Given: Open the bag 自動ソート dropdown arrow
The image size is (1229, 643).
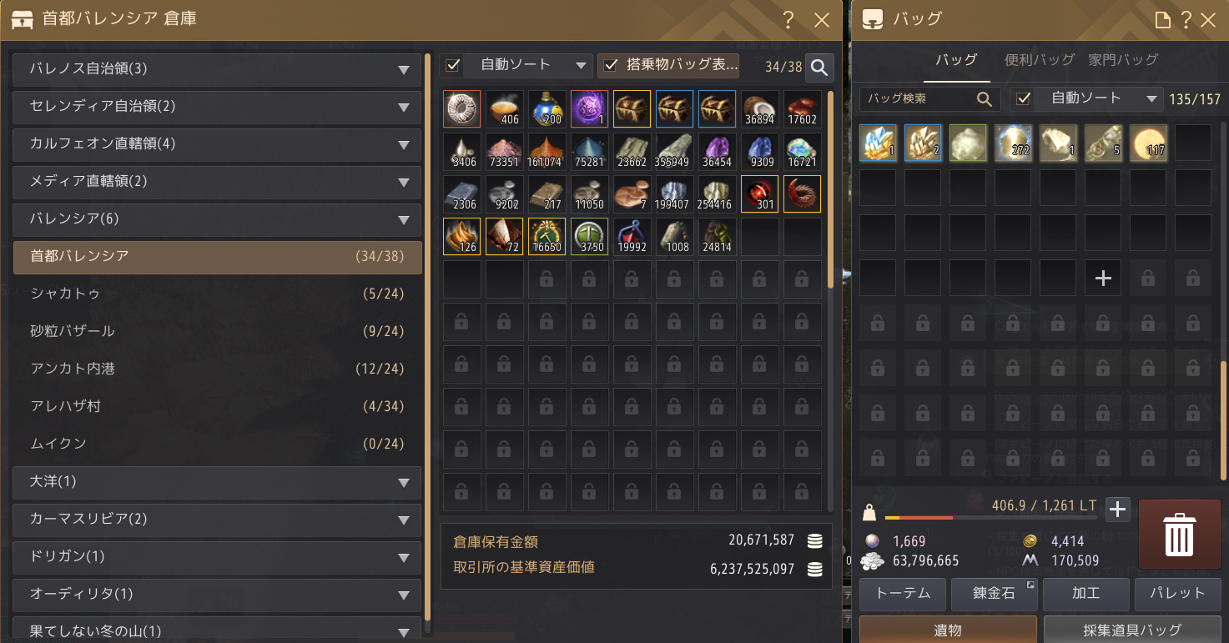Looking at the screenshot, I should [1151, 99].
